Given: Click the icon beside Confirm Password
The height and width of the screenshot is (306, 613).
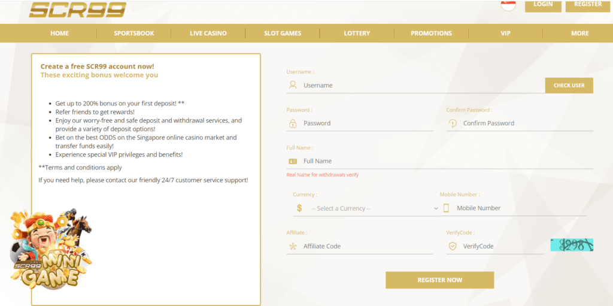Looking at the screenshot, I should (x=453, y=123).
